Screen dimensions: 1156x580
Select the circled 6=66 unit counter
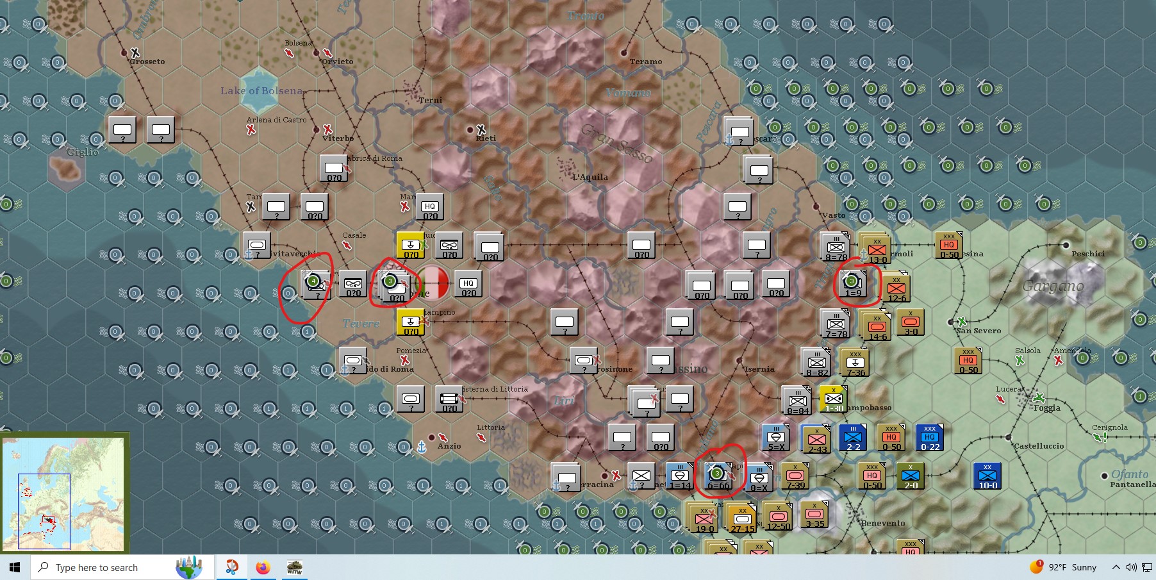tap(718, 476)
